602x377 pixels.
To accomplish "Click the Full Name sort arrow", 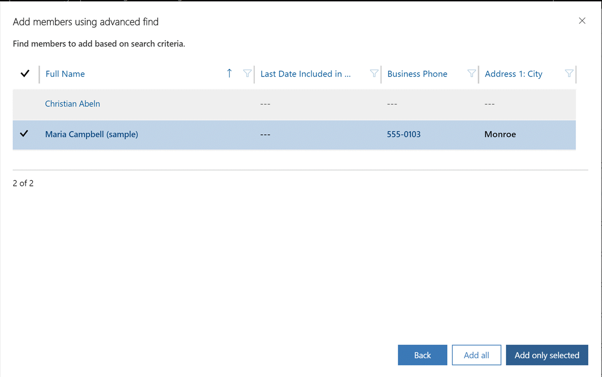I will tap(229, 74).
